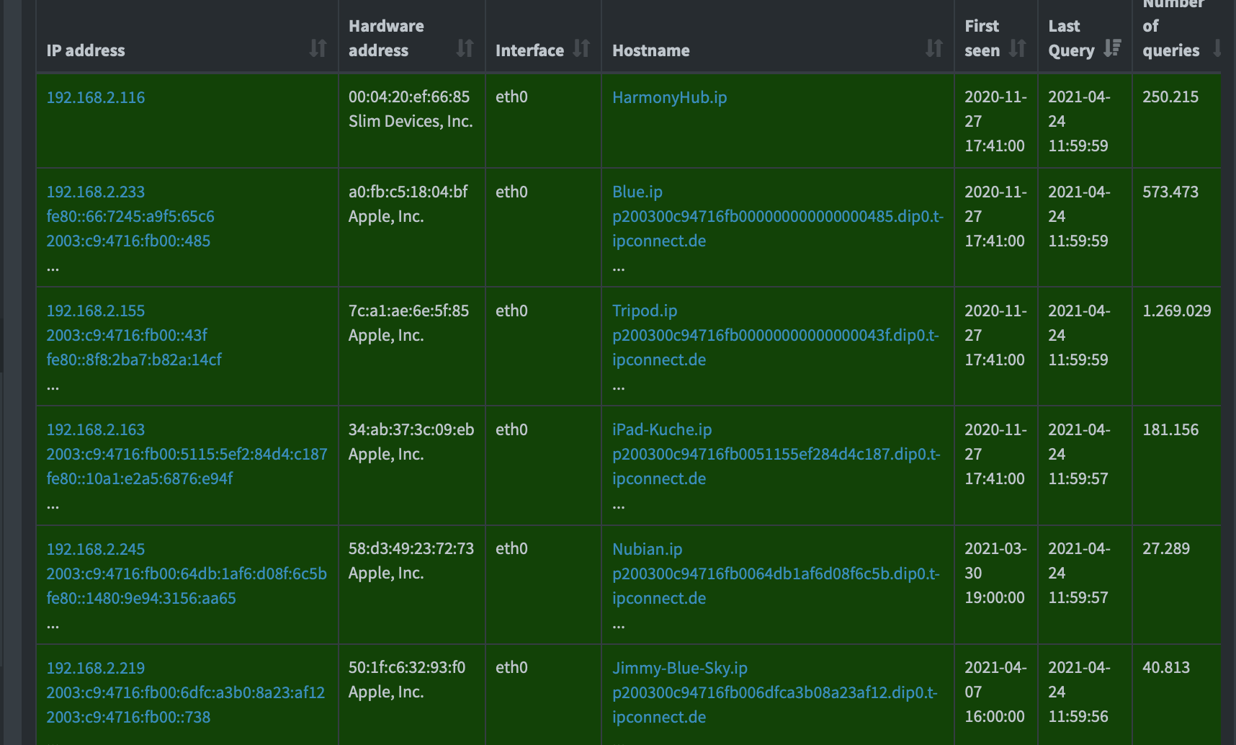Click IP address 192.168.2.245

coord(96,549)
